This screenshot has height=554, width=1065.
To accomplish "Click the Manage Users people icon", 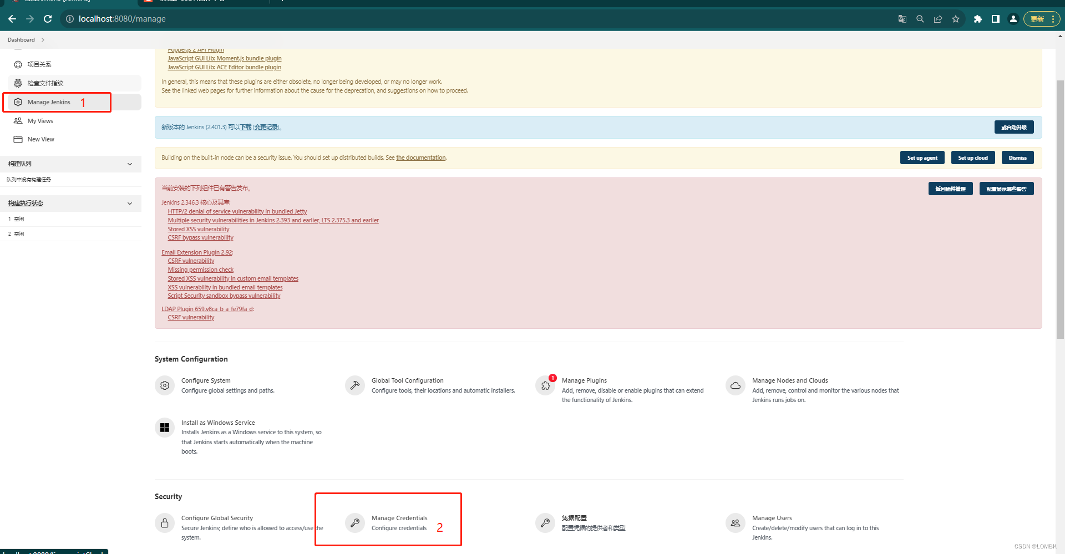I will pyautogui.click(x=735, y=522).
